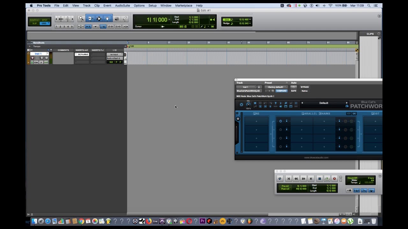Open the Marketplace menu
The image size is (408, 229).
[184, 5]
